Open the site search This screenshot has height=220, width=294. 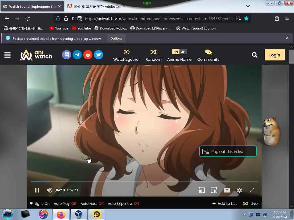pos(254,55)
